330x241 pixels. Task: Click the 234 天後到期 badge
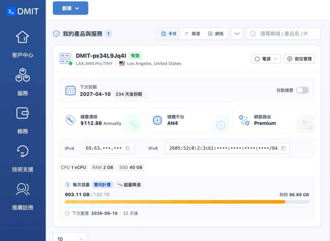(129, 94)
